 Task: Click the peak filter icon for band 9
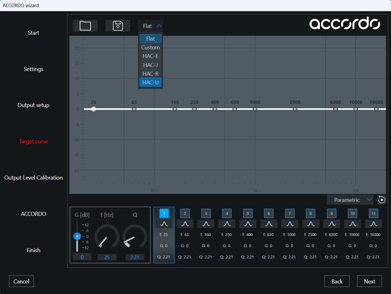(332, 224)
